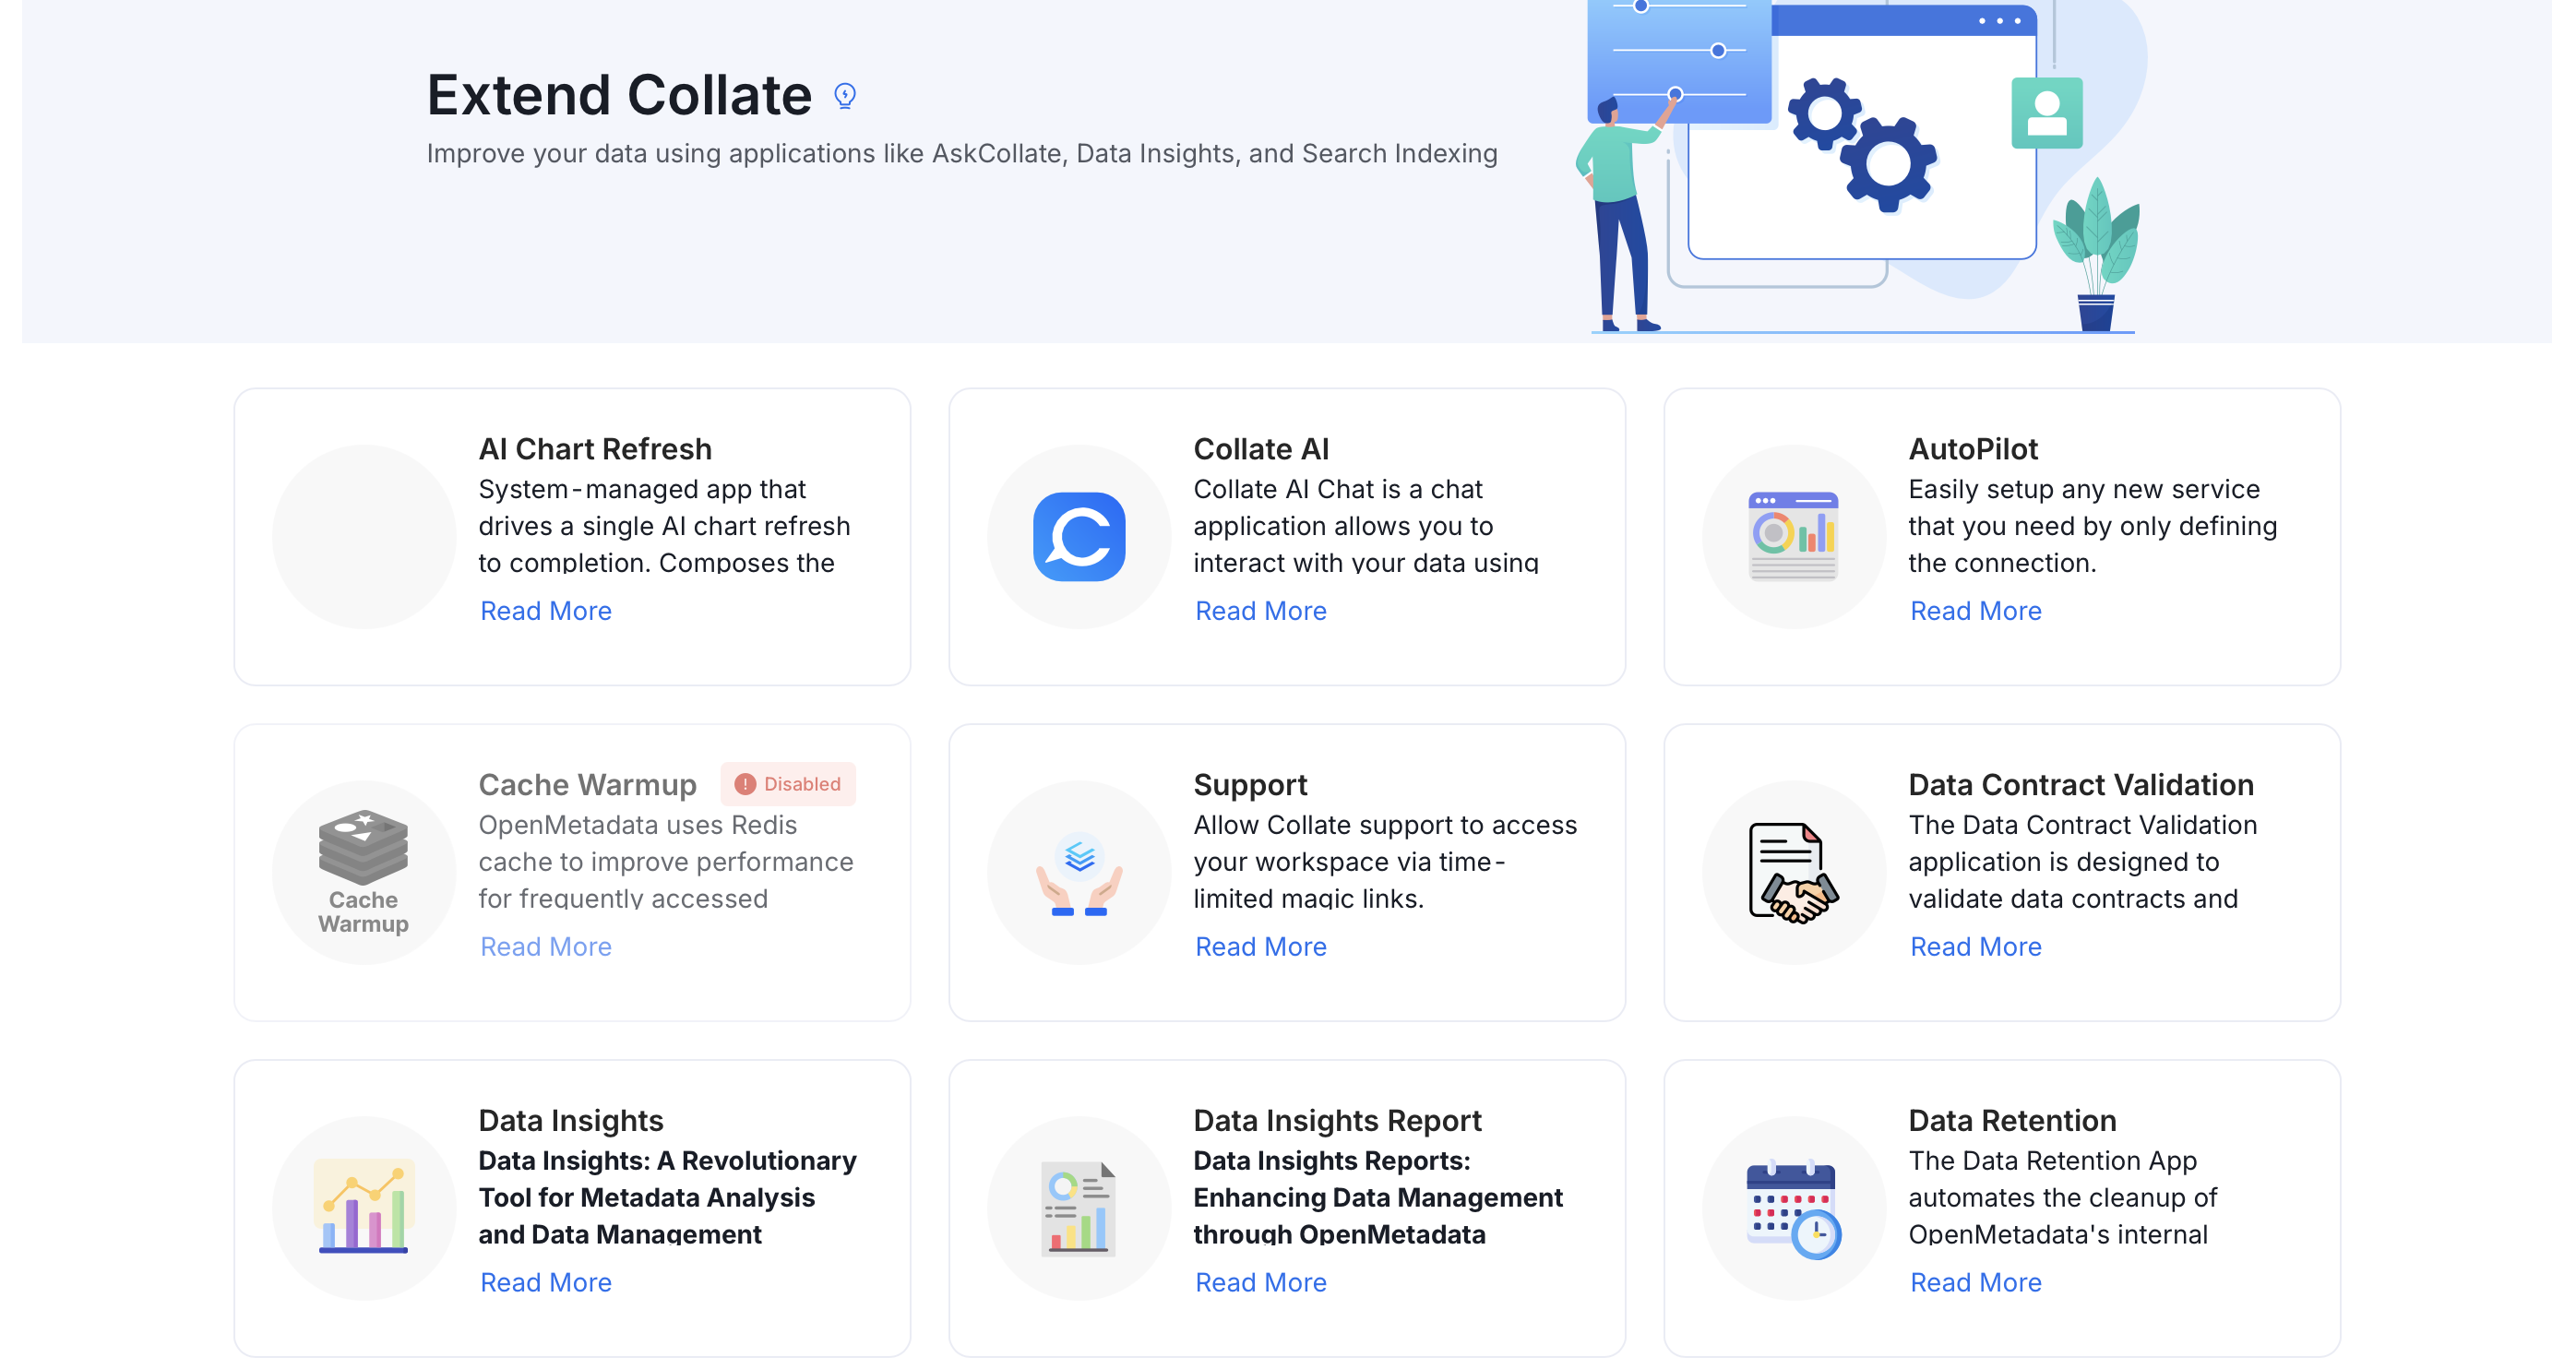Viewport: 2576px width, 1369px height.
Task: Open the Collate AI card title
Action: (x=1261, y=449)
